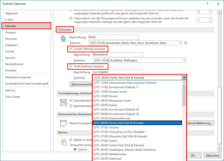Choose '(UTC-08:00) Niederkalifornien'

pyautogui.click(x=137, y=118)
